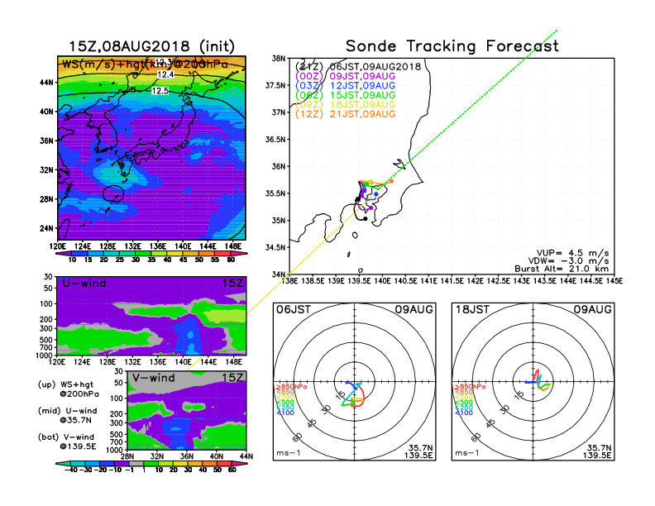The width and height of the screenshot is (655, 506).
Task: Select the orange "(12Z) 21JST,09AUG" legend entry
Action: coord(345,114)
